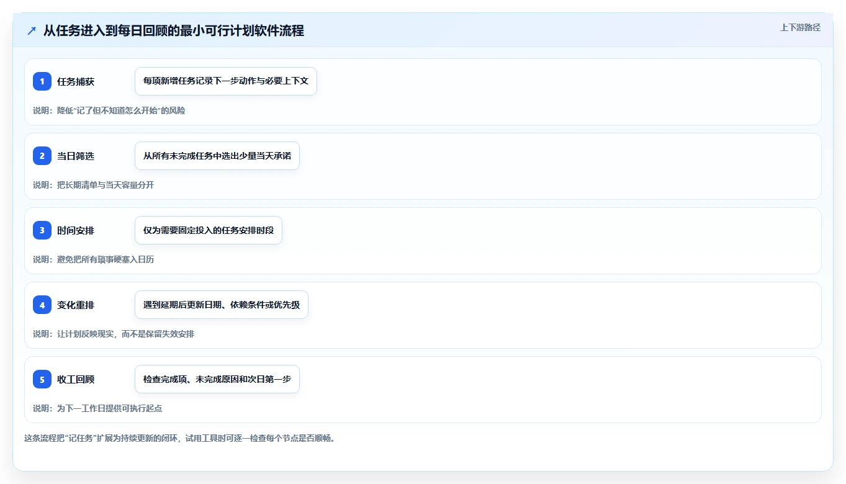Screen dimensions: 846x484
Task: Select the 时间安排 step heading
Action: click(76, 230)
